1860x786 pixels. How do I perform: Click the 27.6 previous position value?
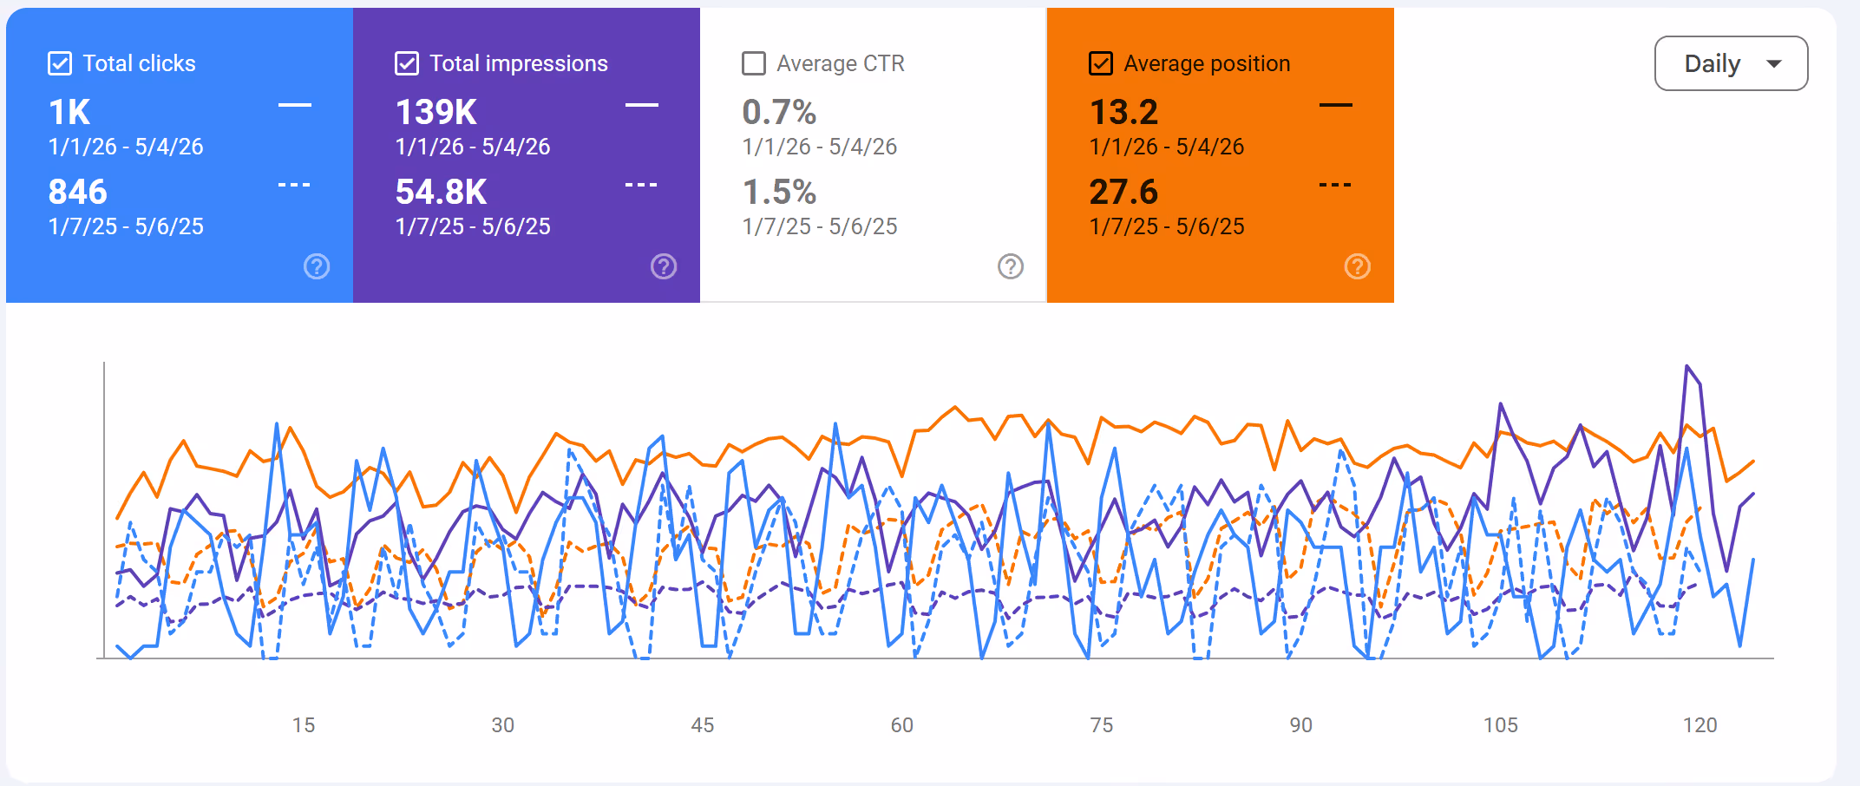pos(1123,192)
